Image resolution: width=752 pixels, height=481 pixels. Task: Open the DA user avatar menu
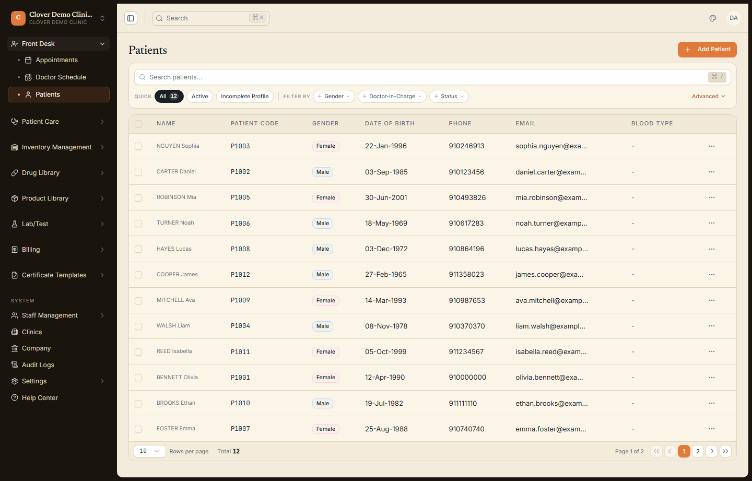[734, 18]
